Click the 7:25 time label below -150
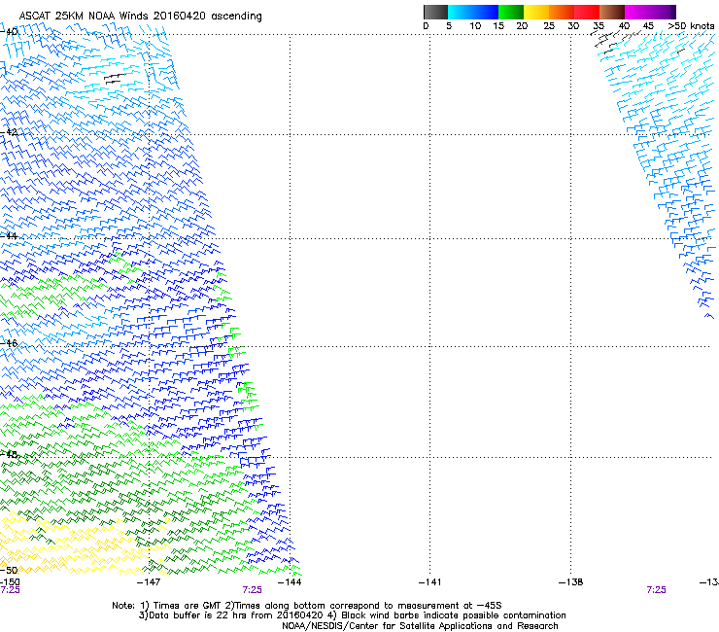The height and width of the screenshot is (632, 719). 10,590
